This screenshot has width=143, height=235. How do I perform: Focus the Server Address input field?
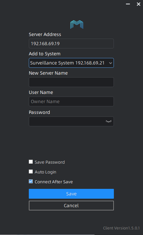point(71,44)
